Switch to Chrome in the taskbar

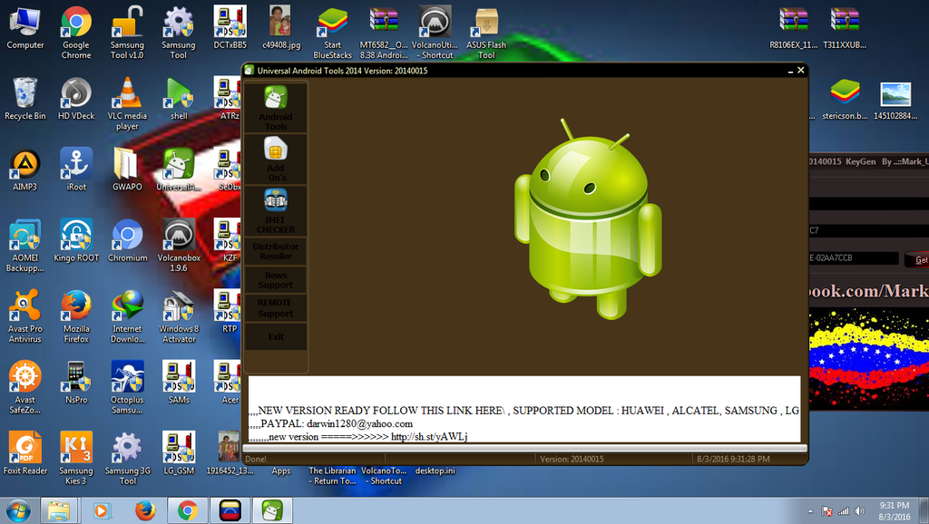(x=187, y=510)
